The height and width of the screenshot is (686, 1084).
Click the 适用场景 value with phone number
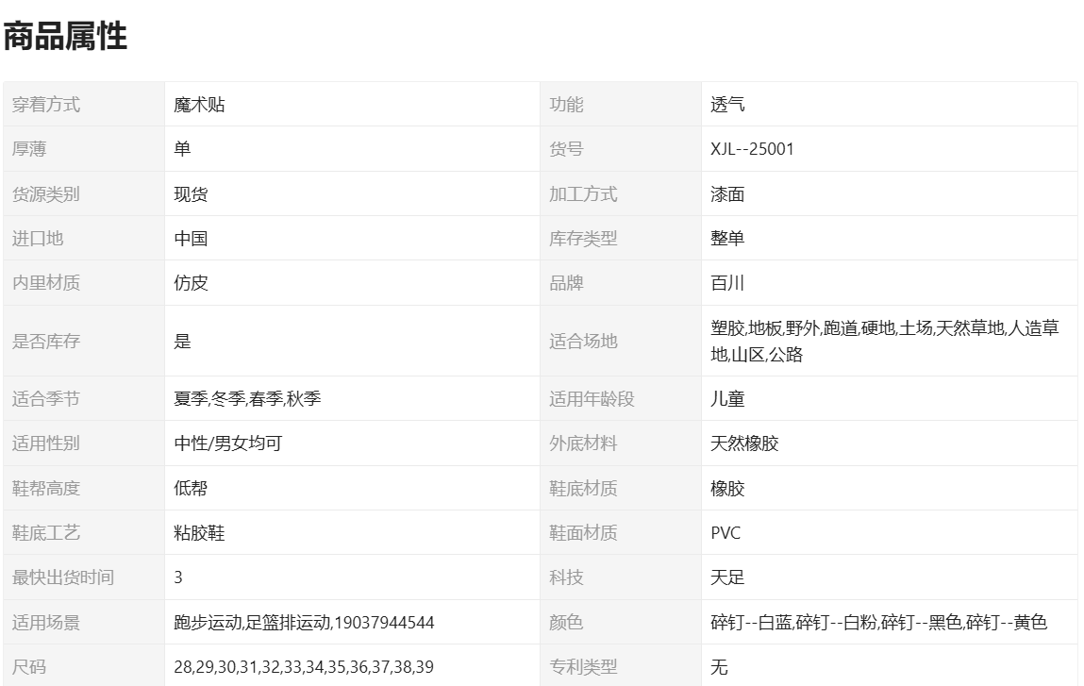click(x=304, y=623)
